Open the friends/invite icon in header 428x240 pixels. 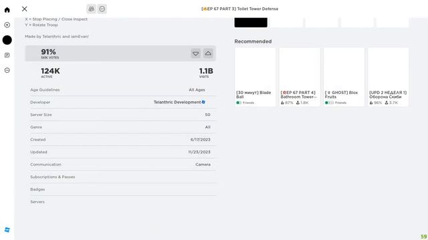pos(92,9)
